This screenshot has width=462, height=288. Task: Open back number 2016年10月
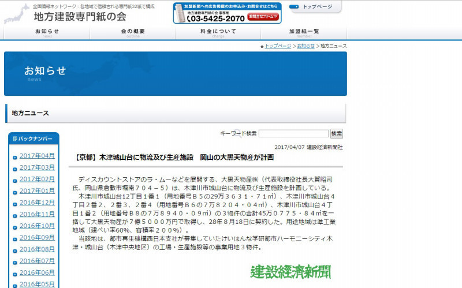37,226
